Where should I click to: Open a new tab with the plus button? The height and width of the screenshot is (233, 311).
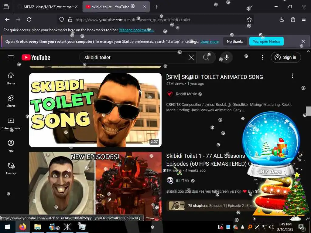[x=156, y=7]
